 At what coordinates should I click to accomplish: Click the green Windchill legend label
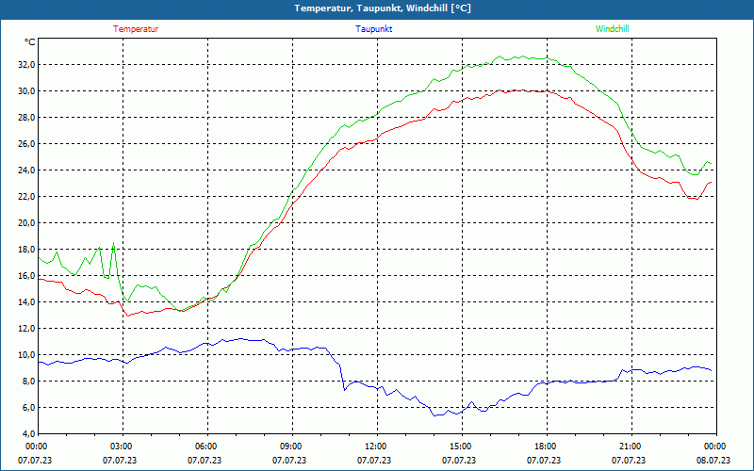coord(612,29)
